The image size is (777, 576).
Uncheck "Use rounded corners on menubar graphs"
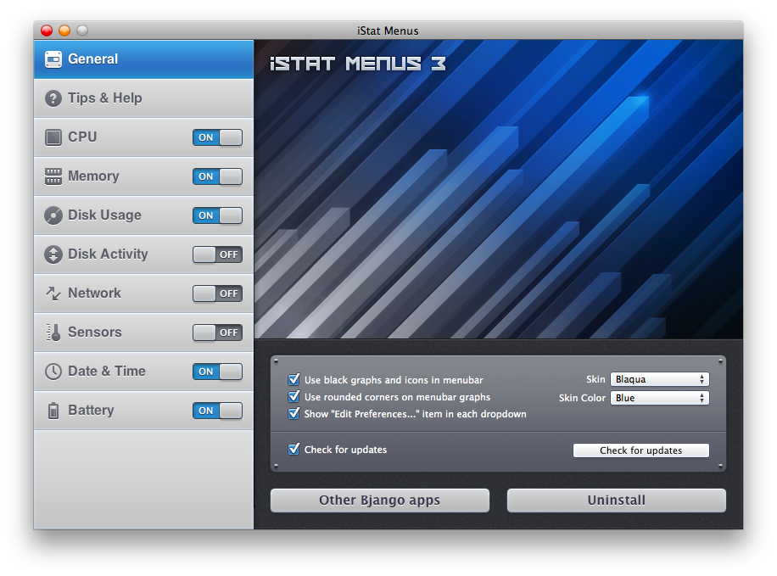pos(294,396)
